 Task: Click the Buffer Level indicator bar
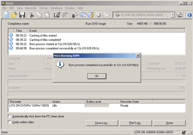[97, 105]
